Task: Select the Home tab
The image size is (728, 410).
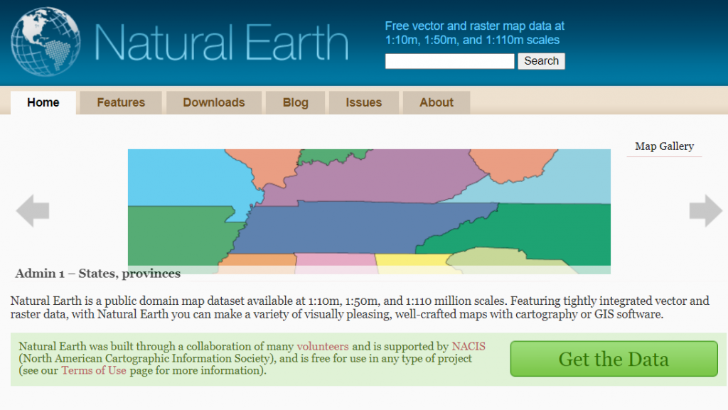Action: tap(43, 102)
